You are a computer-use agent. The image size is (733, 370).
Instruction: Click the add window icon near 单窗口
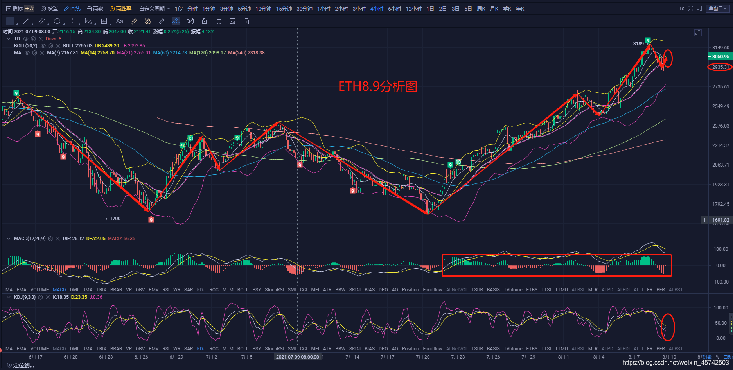coord(699,8)
